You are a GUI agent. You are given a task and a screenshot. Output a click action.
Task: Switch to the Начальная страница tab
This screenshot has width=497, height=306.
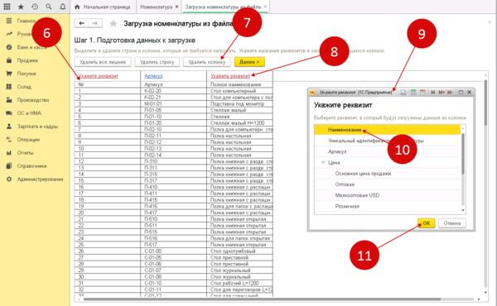103,7
